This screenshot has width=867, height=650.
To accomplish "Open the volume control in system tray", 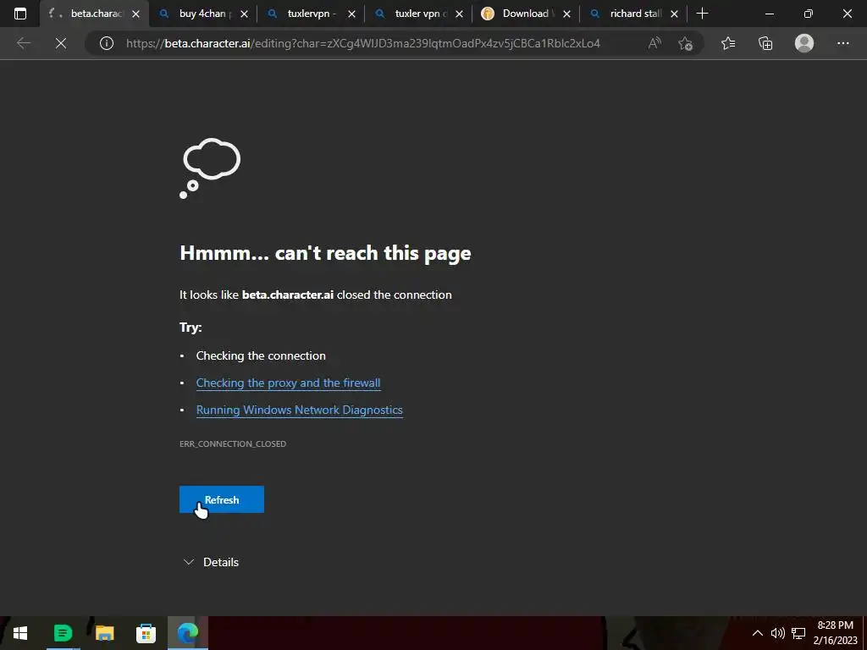I will tap(777, 633).
